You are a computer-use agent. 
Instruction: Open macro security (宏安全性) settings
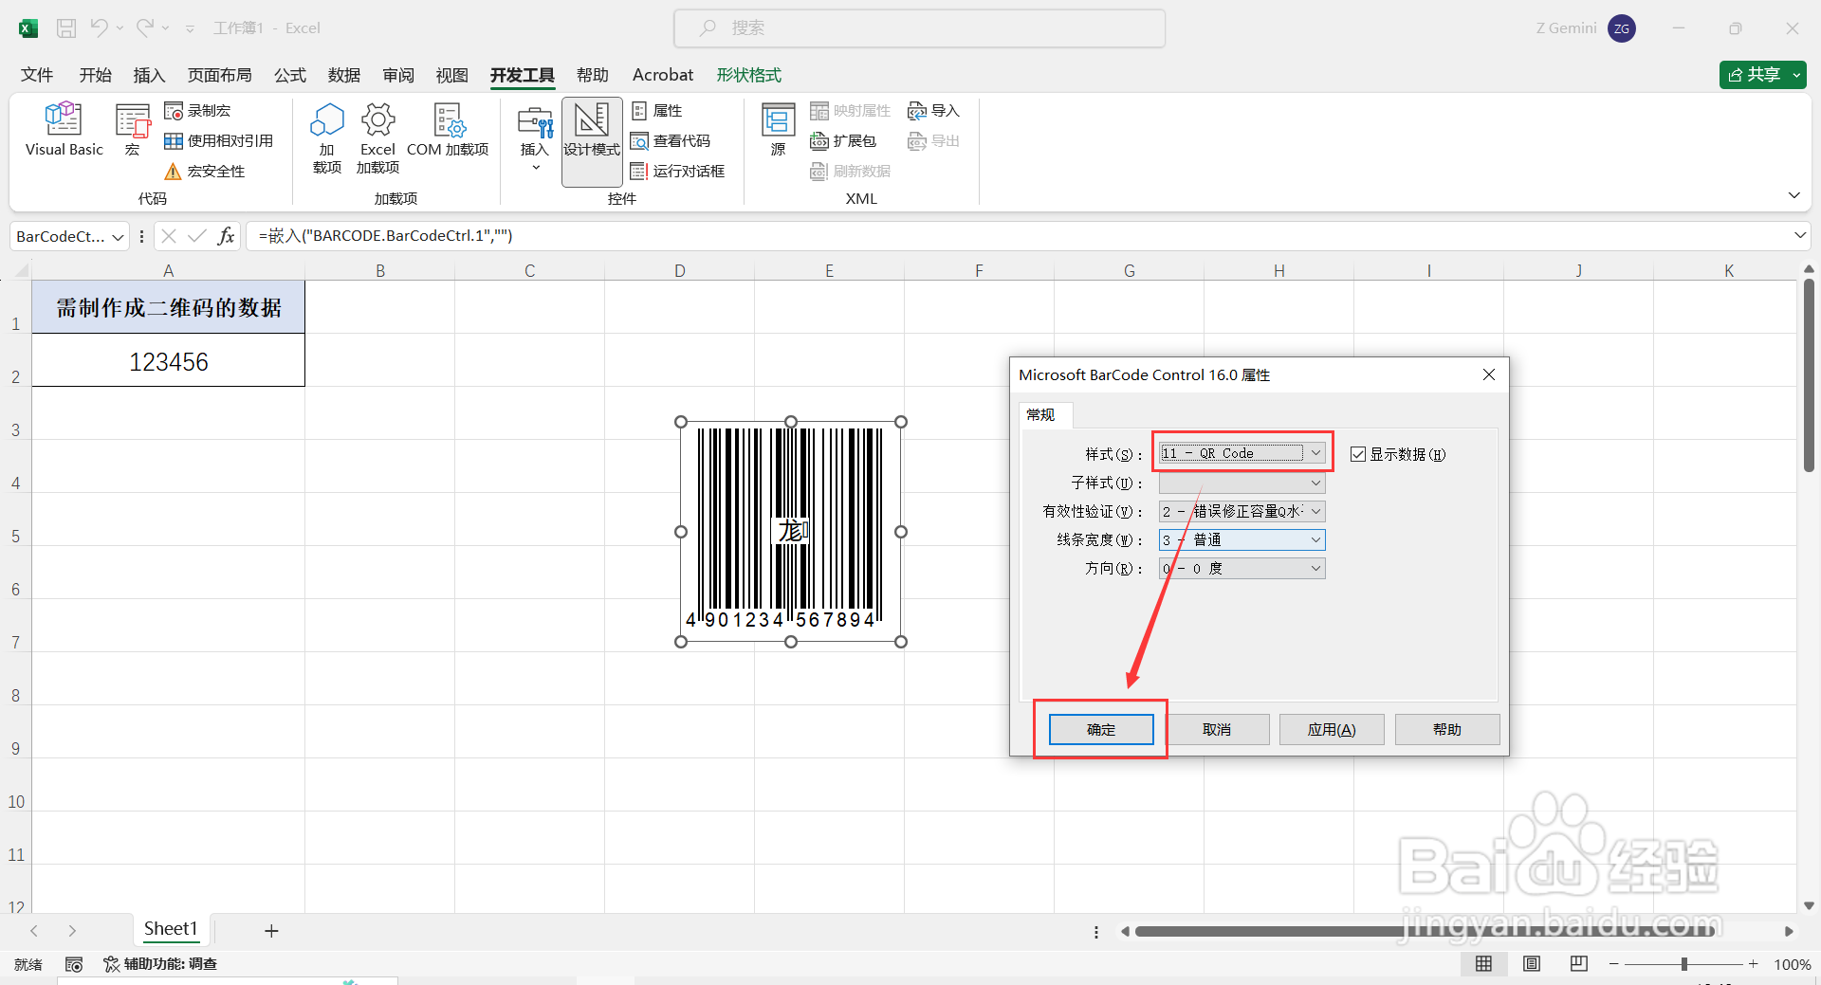click(205, 172)
